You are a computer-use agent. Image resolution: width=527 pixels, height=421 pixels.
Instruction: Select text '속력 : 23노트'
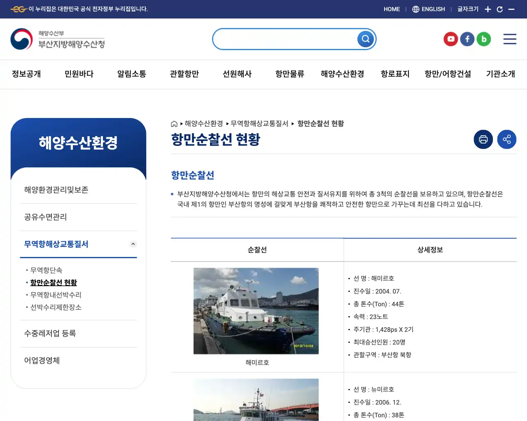point(371,317)
